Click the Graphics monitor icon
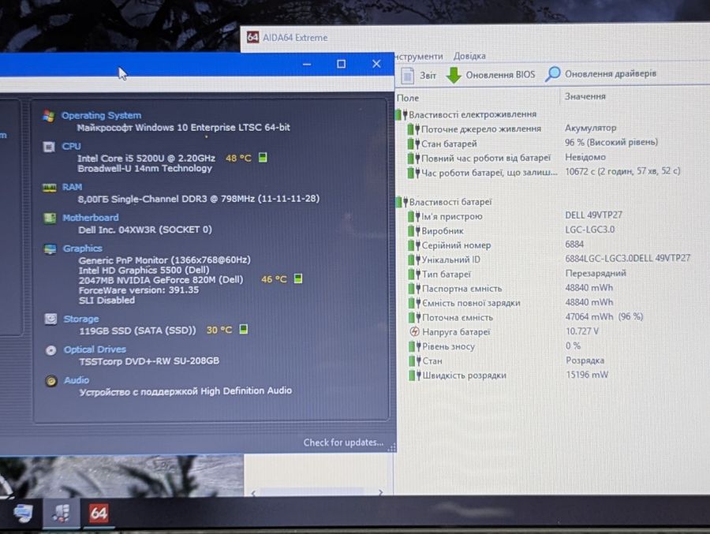 [50, 249]
